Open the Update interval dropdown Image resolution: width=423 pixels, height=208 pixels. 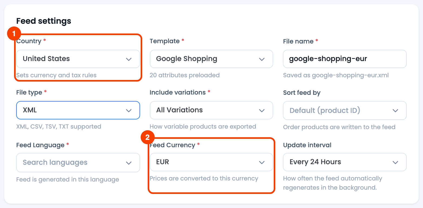click(345, 162)
